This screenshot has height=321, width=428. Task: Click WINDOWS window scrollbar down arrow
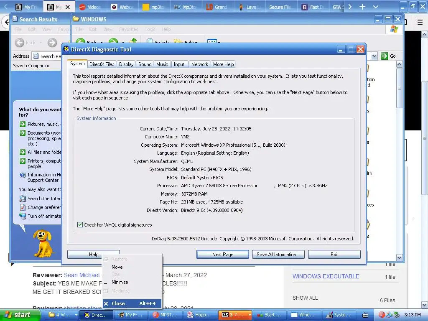click(399, 257)
